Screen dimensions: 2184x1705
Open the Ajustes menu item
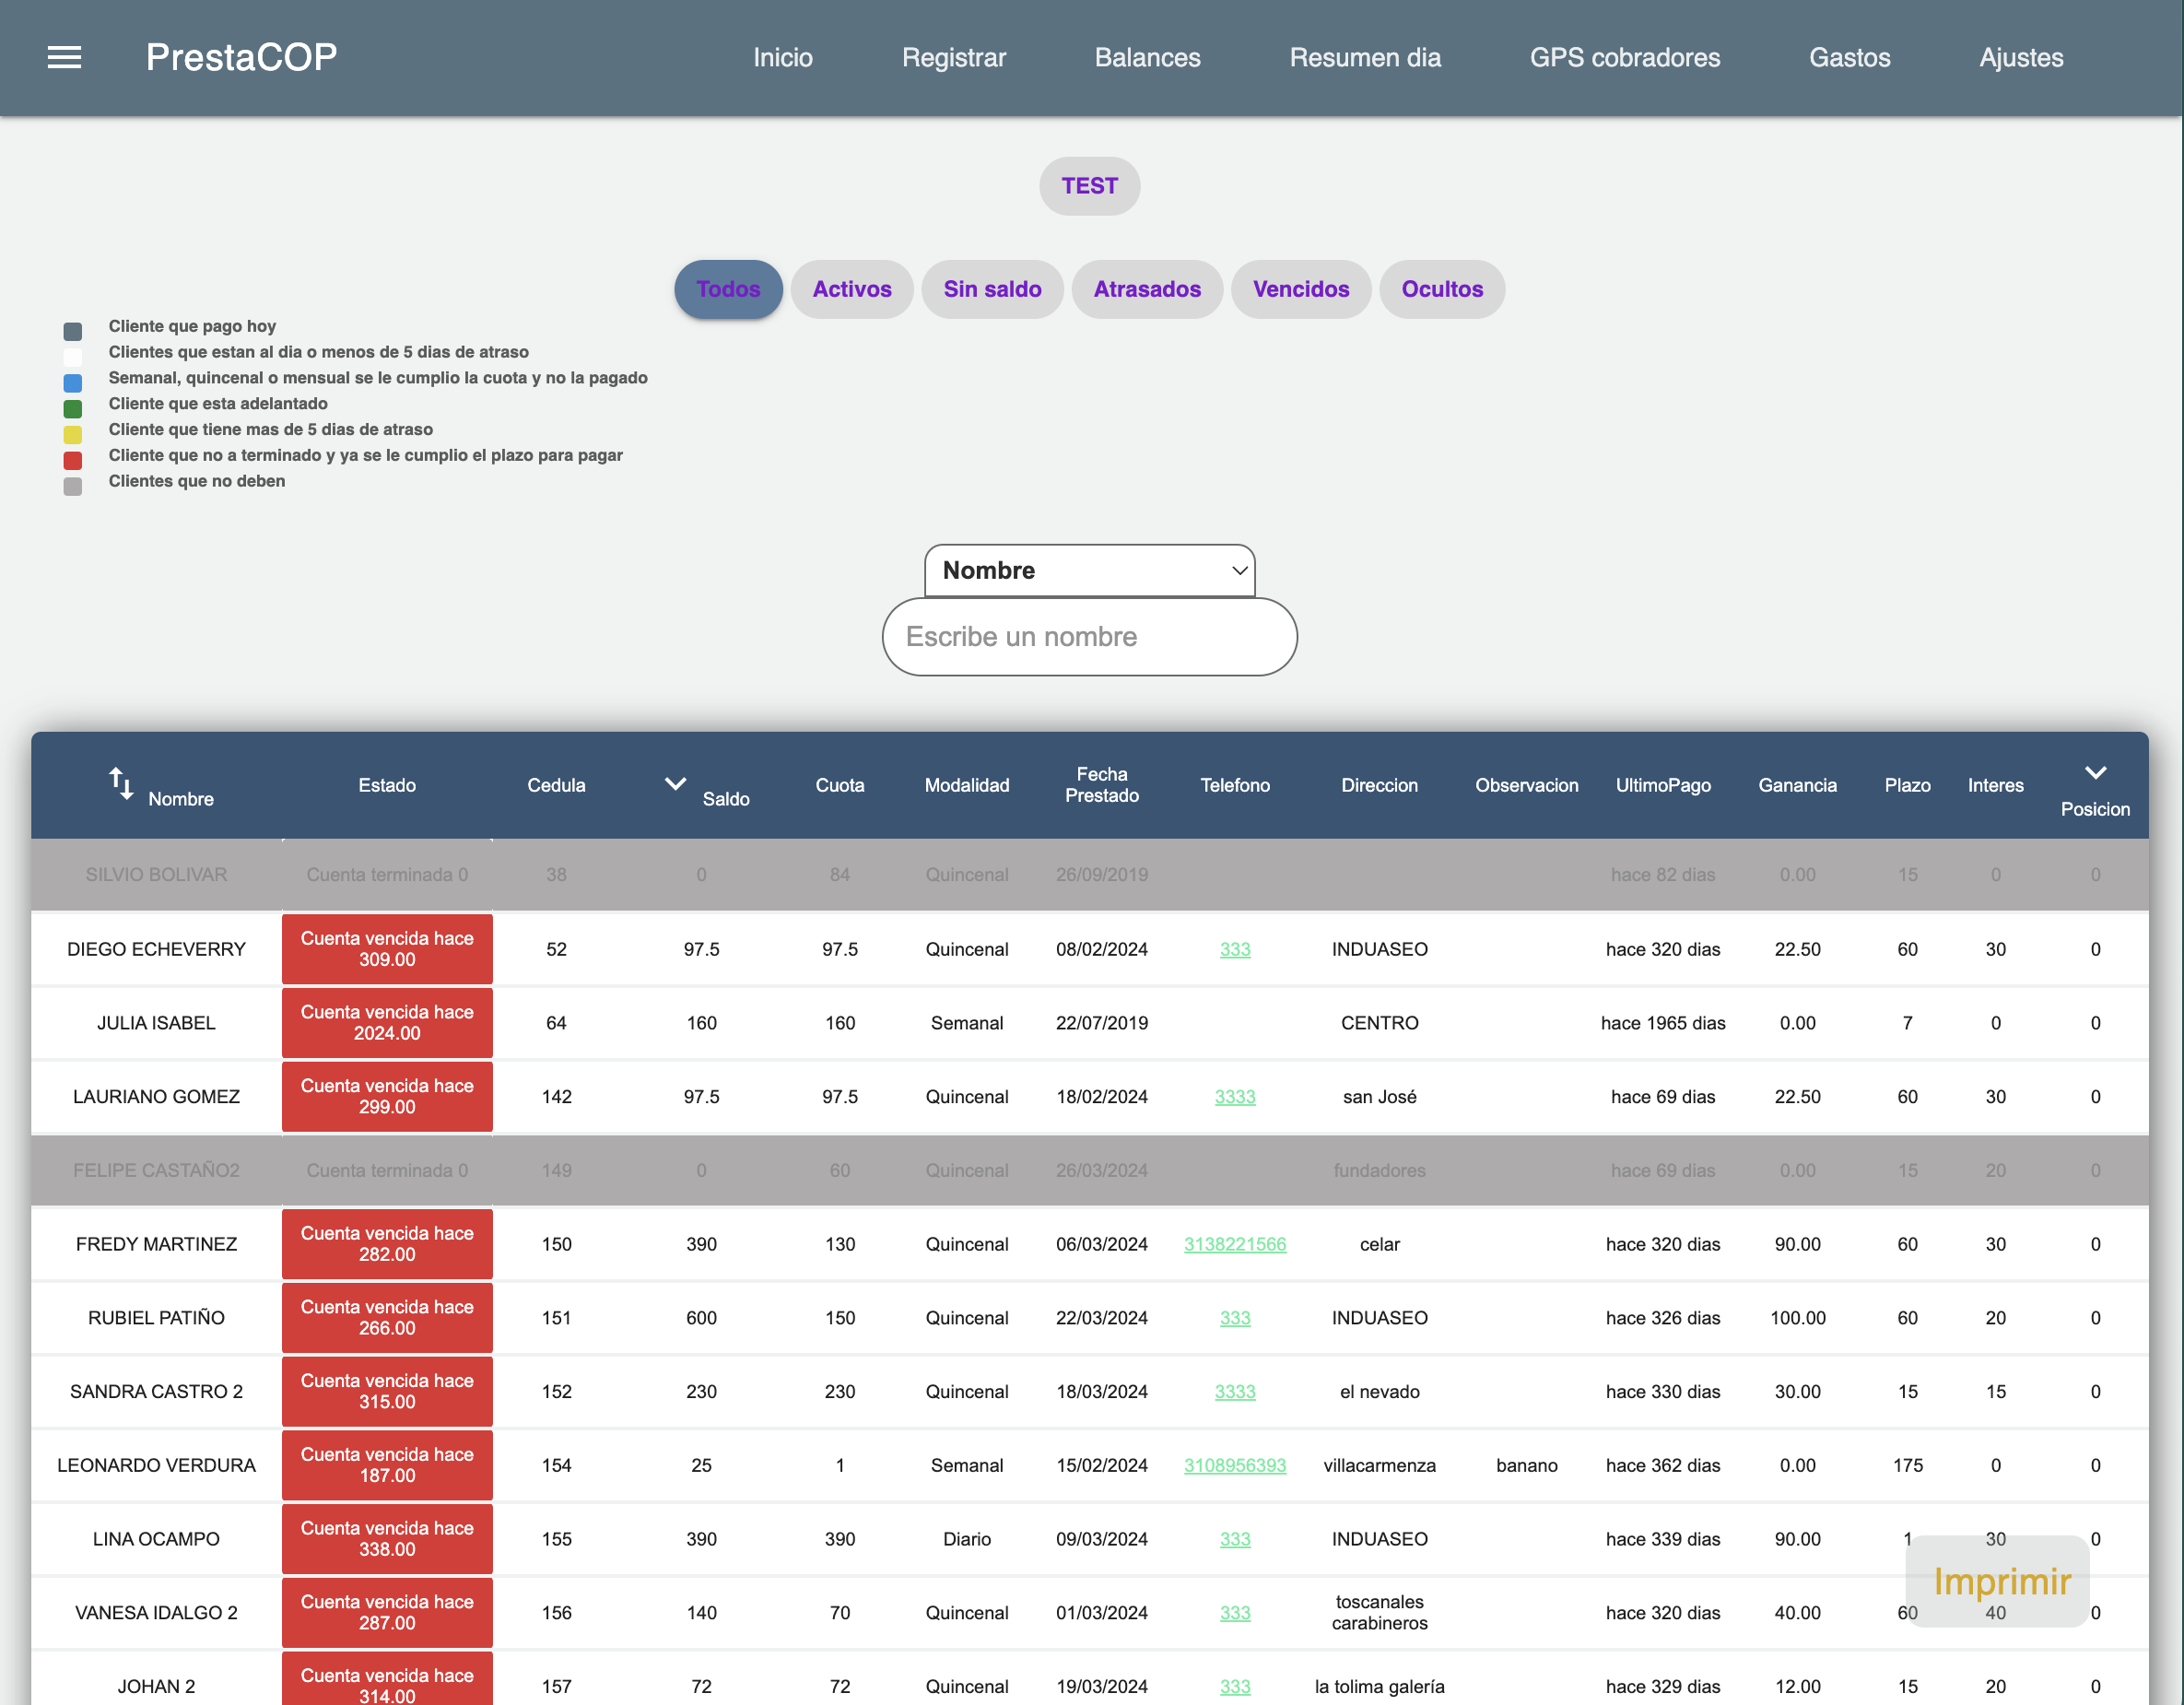[x=2020, y=57]
